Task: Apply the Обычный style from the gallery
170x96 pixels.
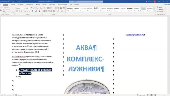Action: point(70,10)
